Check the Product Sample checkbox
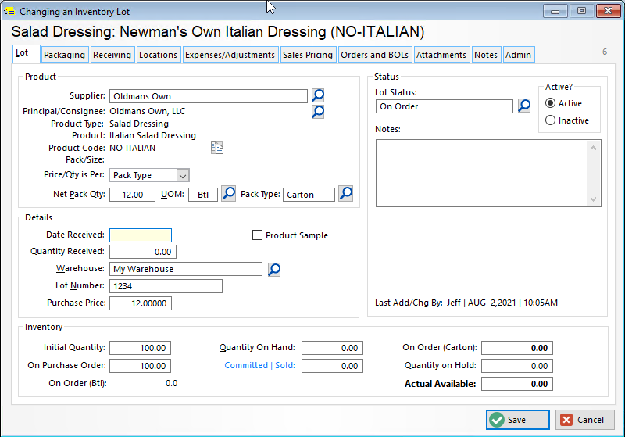Viewport: 625px width, 437px height. (x=258, y=235)
